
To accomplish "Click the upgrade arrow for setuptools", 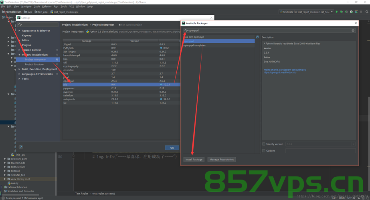I will pos(161,99).
